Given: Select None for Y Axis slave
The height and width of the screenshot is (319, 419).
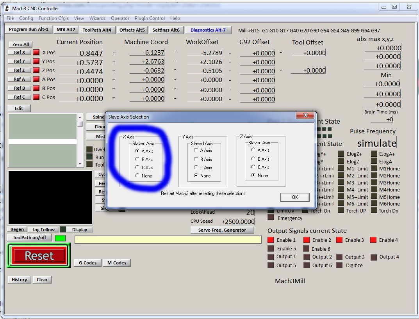Looking at the screenshot, I should click(196, 175).
